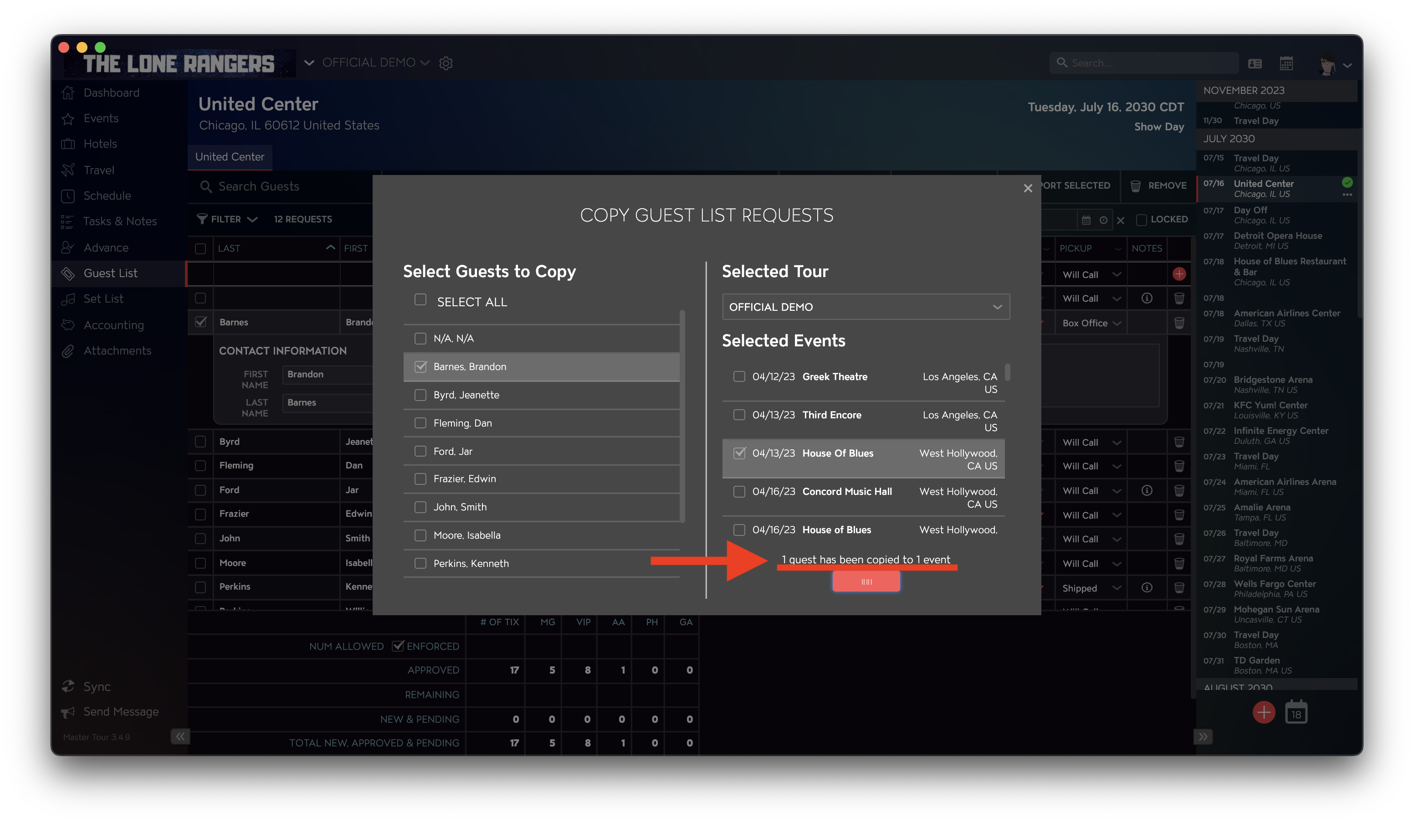1414x823 pixels.
Task: Open the PICKUP column header dropdown
Action: pyautogui.click(x=1118, y=249)
